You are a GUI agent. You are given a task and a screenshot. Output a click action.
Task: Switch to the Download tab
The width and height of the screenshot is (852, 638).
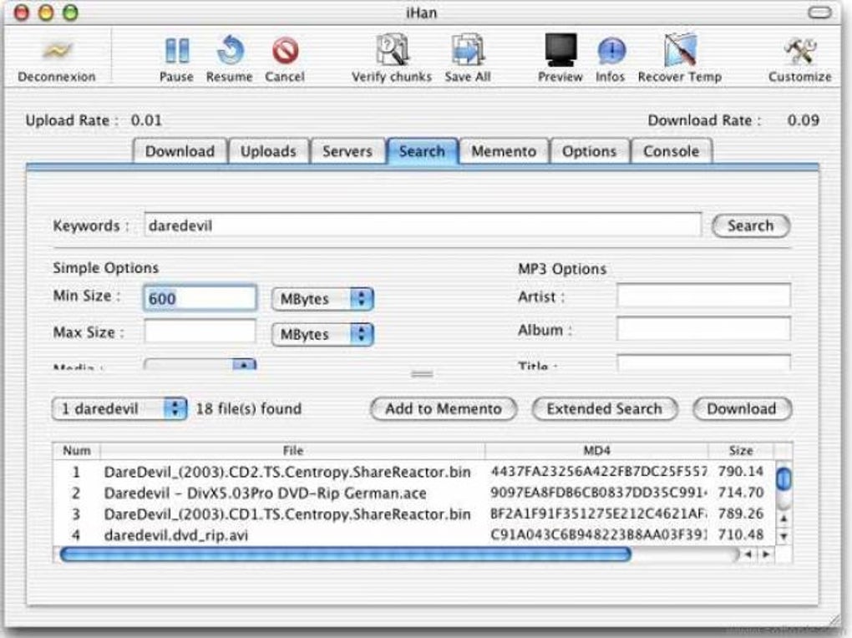(180, 151)
